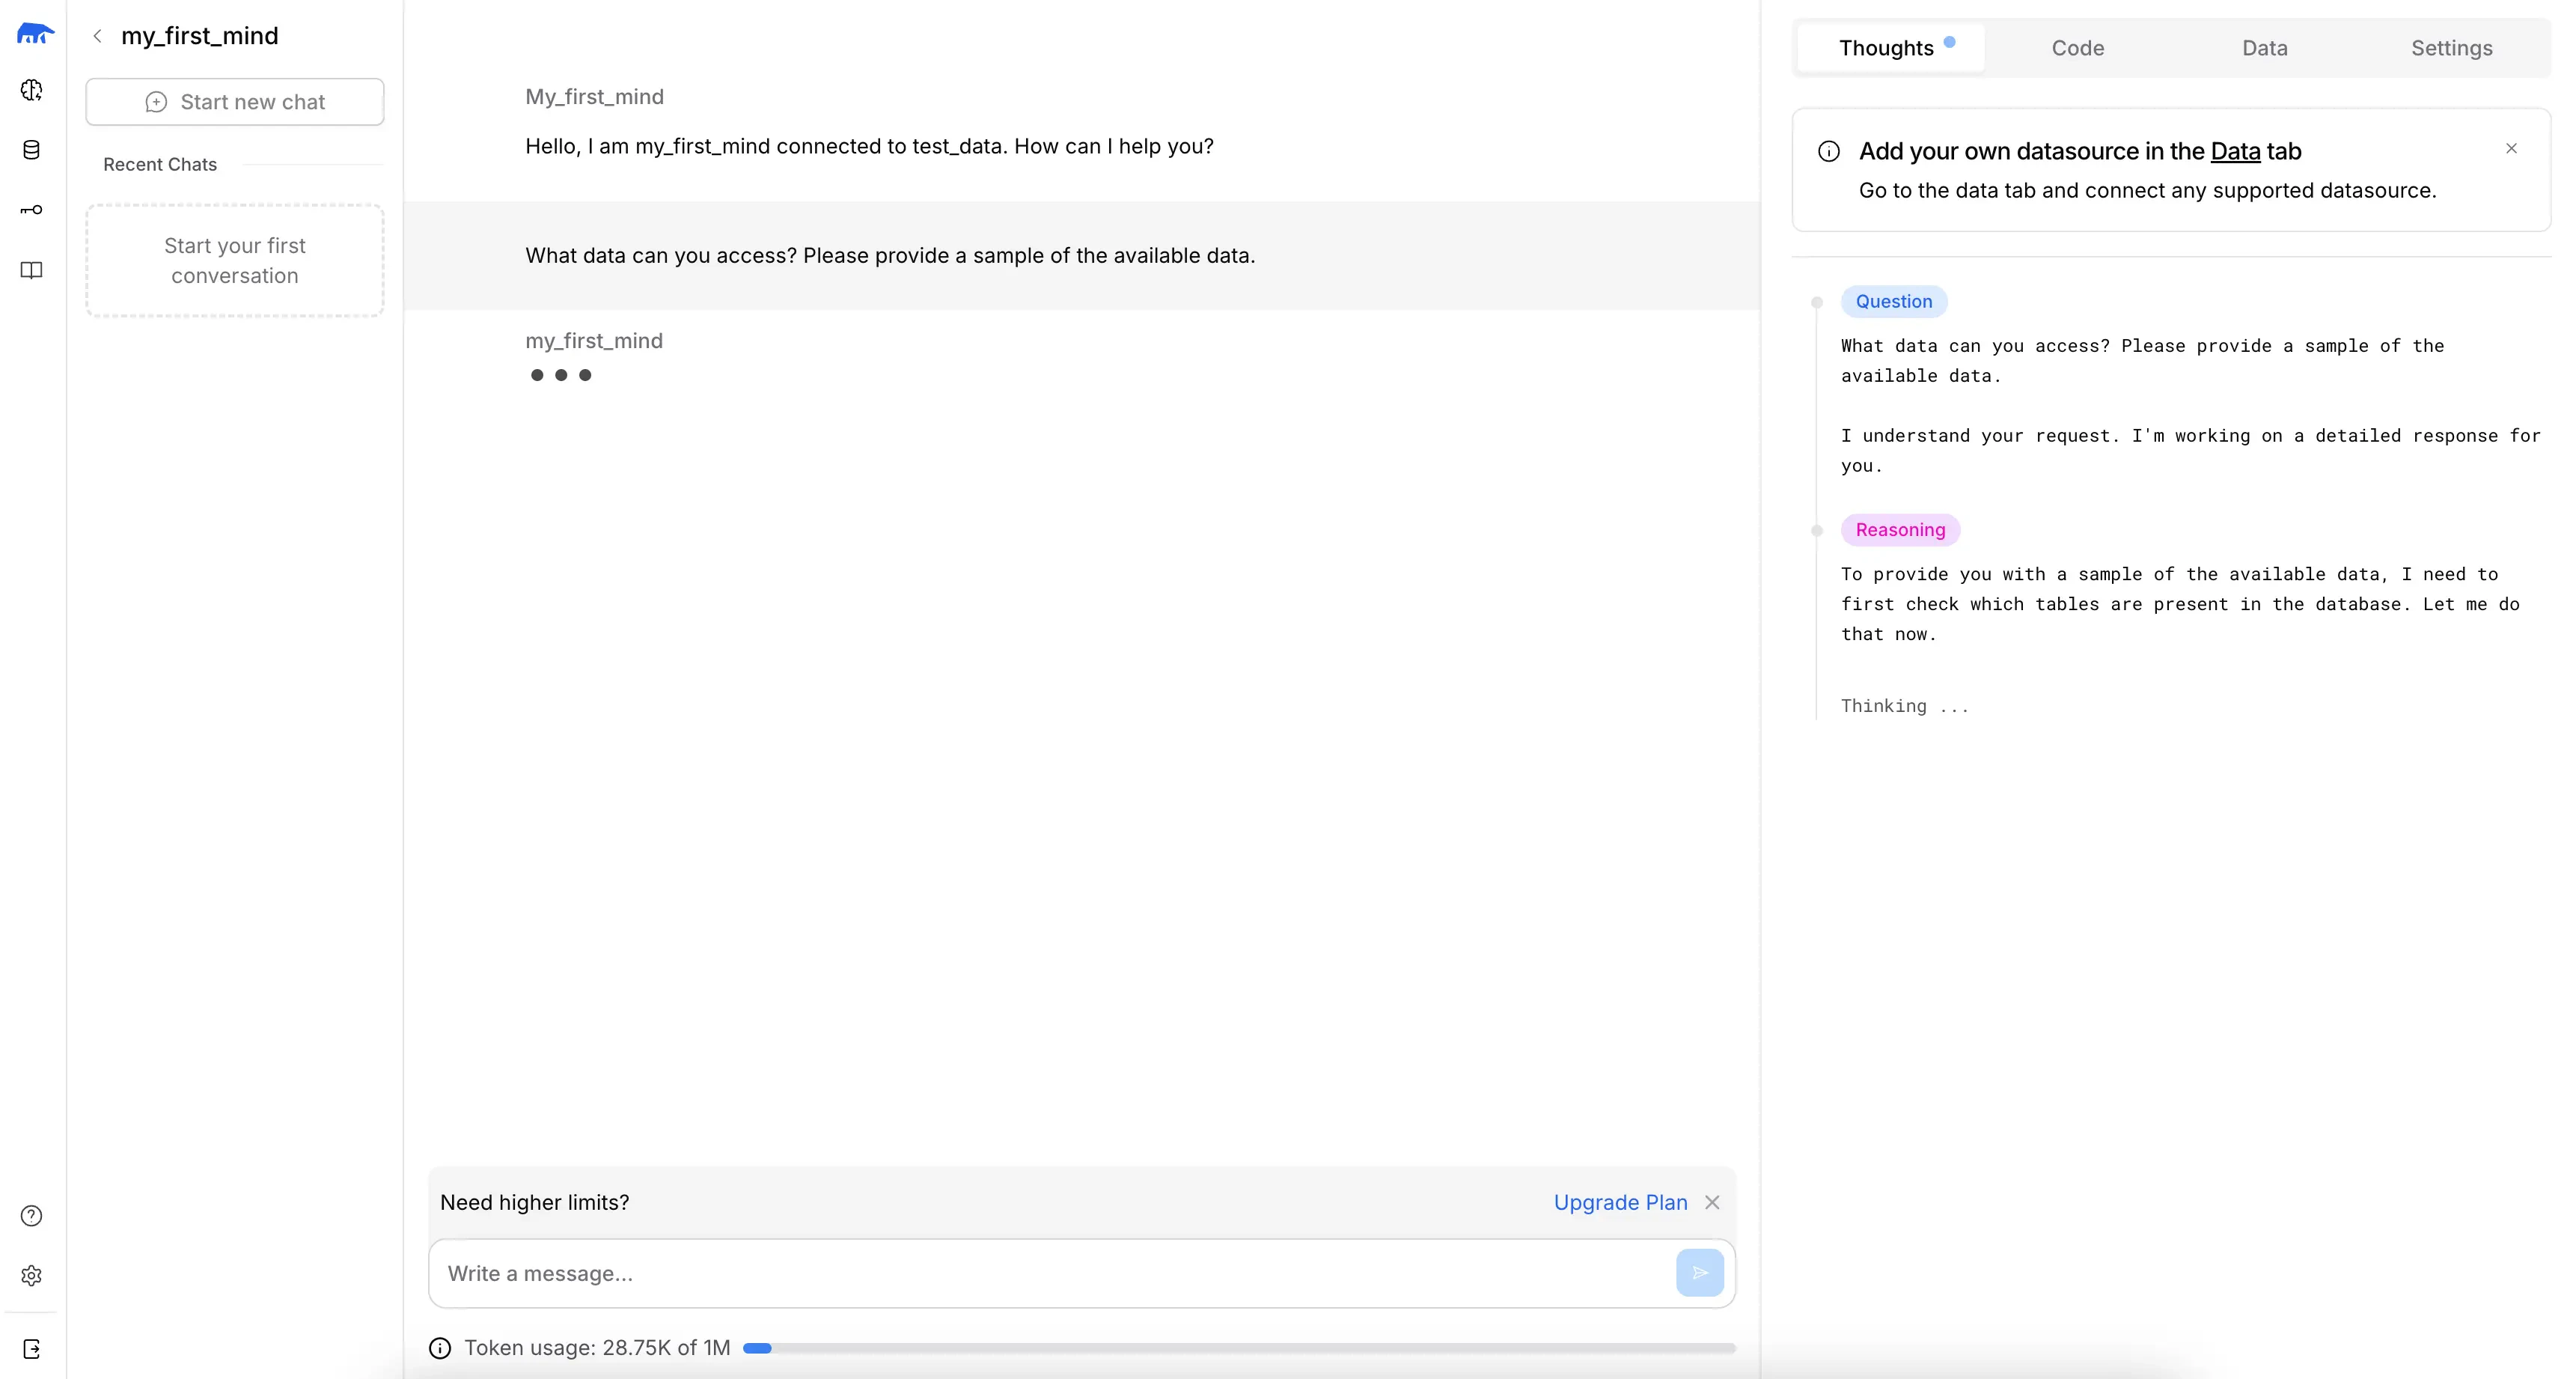Switch to the Settings tab

click(x=2451, y=48)
